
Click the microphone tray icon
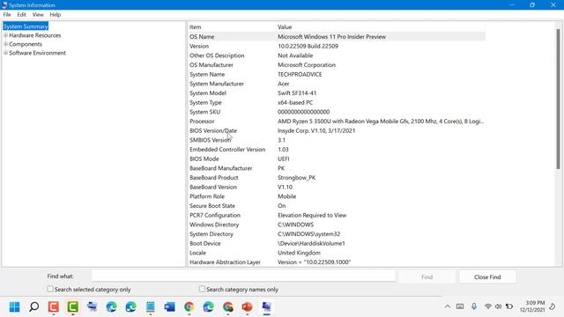(474, 306)
